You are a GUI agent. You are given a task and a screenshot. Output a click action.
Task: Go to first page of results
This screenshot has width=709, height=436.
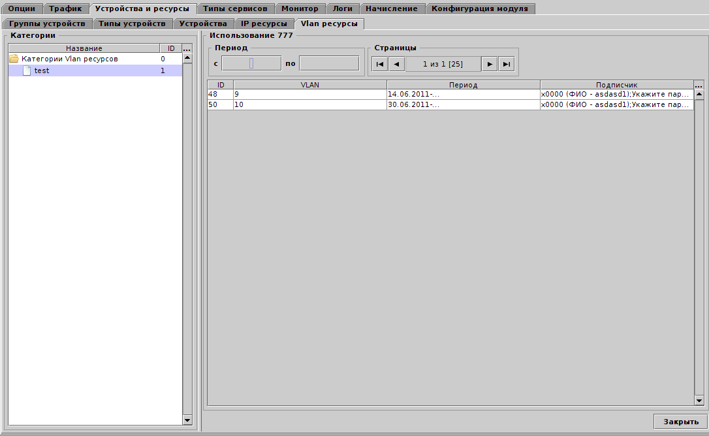pyautogui.click(x=379, y=64)
